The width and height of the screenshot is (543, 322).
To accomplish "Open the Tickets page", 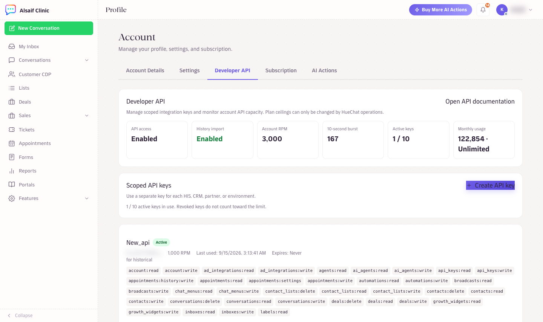I will pyautogui.click(x=49, y=130).
